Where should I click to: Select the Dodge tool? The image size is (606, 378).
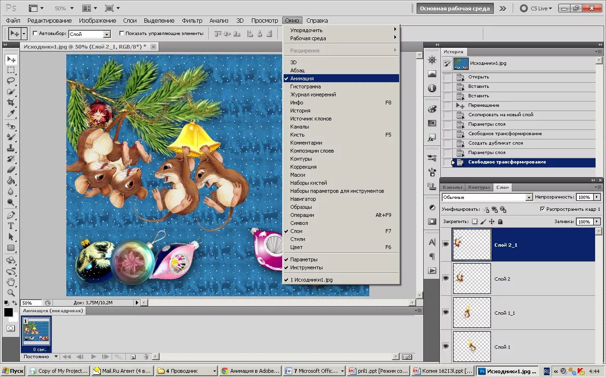pyautogui.click(x=11, y=202)
